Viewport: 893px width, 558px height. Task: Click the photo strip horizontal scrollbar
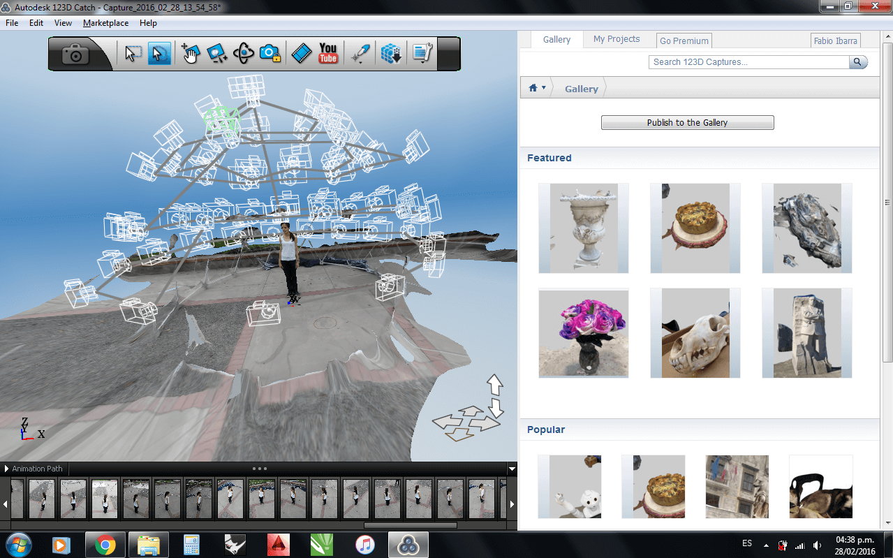pos(410,525)
